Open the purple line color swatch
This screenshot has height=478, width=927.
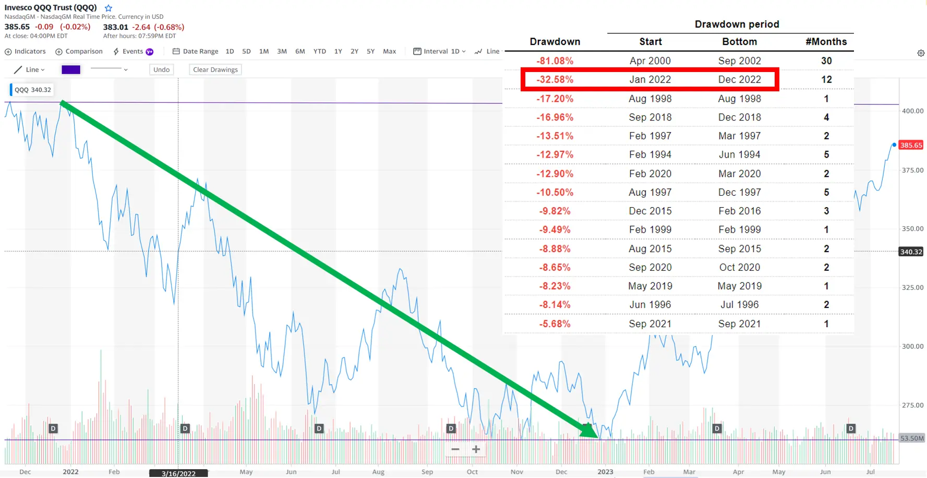pyautogui.click(x=71, y=69)
